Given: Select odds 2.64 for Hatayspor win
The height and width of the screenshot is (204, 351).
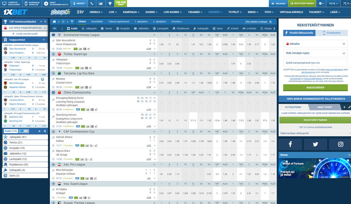Looking at the screenshot, I should pyautogui.click(x=161, y=64).
